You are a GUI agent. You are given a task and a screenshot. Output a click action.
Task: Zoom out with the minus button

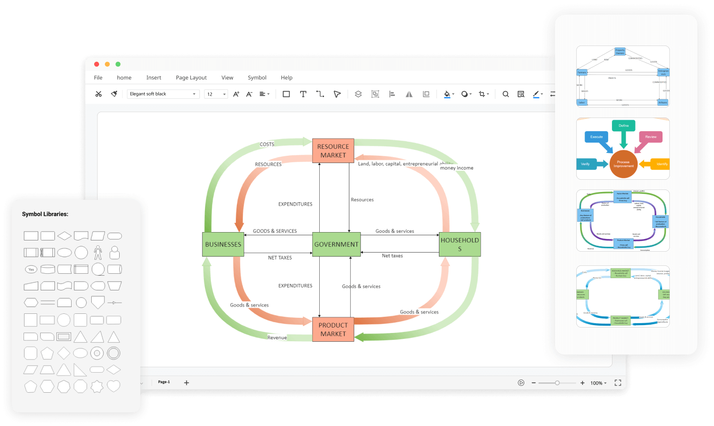[534, 383]
